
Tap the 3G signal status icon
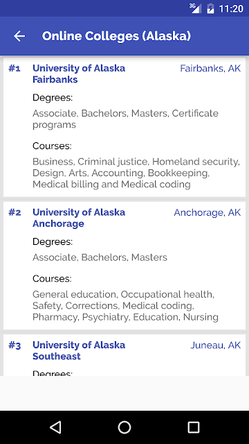[195, 8]
